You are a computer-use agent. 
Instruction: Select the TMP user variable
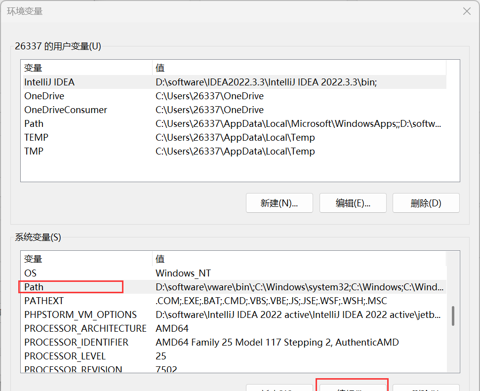pos(33,151)
